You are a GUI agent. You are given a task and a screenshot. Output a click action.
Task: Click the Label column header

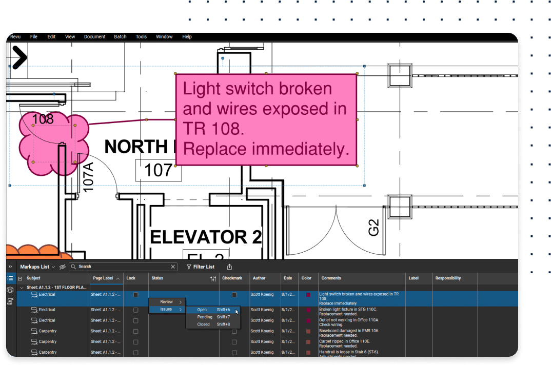pyautogui.click(x=414, y=278)
